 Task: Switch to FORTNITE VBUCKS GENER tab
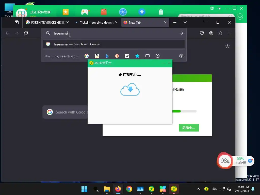click(45, 23)
